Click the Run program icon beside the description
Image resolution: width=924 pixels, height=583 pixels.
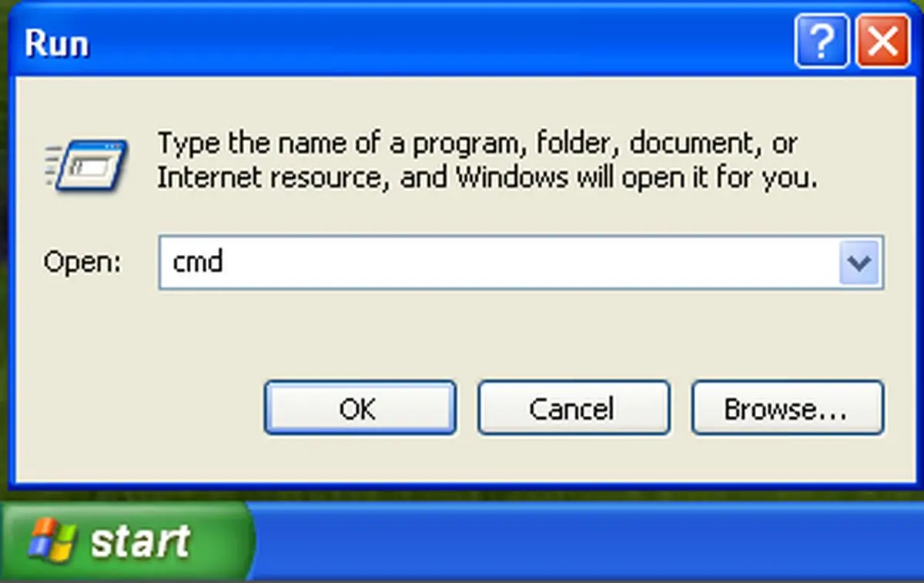click(x=84, y=163)
